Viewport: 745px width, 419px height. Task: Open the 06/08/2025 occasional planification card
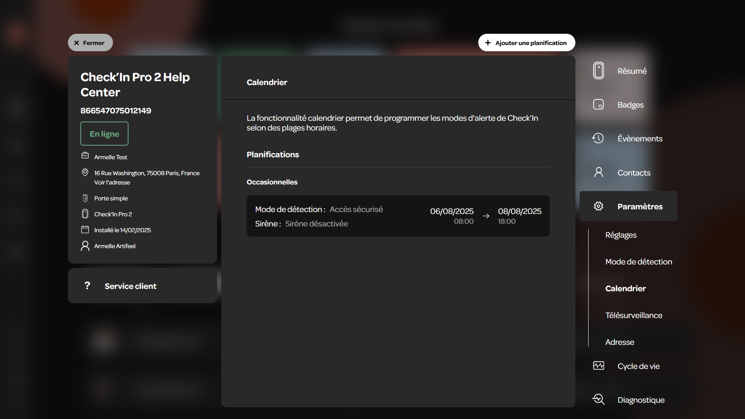398,216
